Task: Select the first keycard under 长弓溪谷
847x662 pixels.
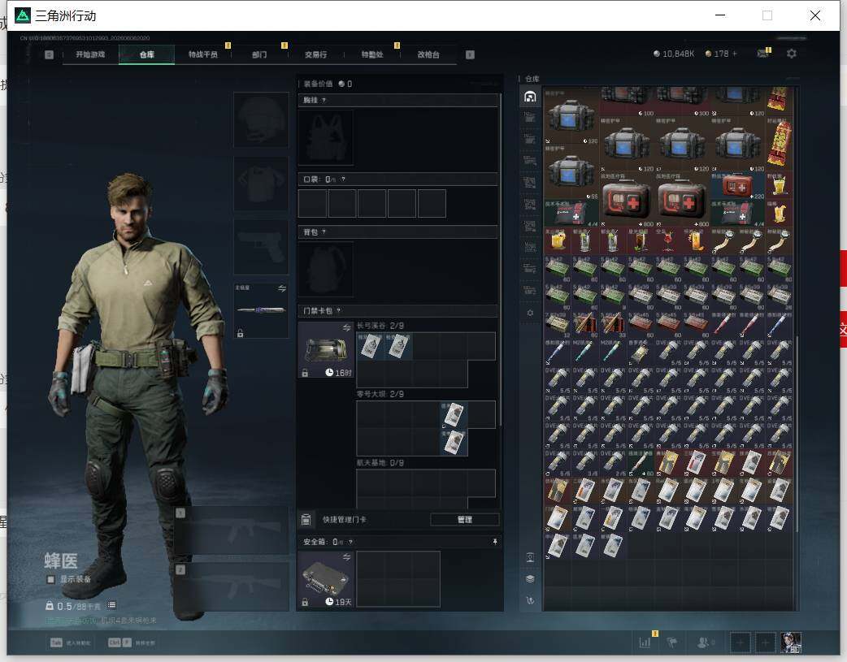Action: point(370,345)
